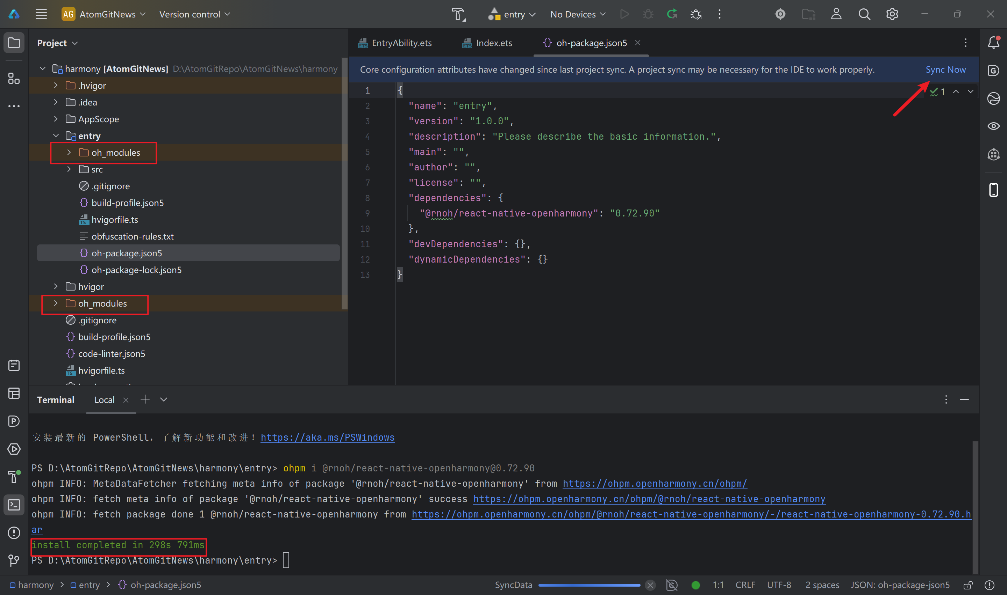Open the Previewer eye icon panel
Image resolution: width=1007 pixels, height=595 pixels.
click(x=993, y=126)
